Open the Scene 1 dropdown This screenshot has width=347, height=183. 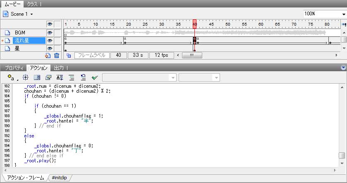pyautogui.click(x=22, y=14)
